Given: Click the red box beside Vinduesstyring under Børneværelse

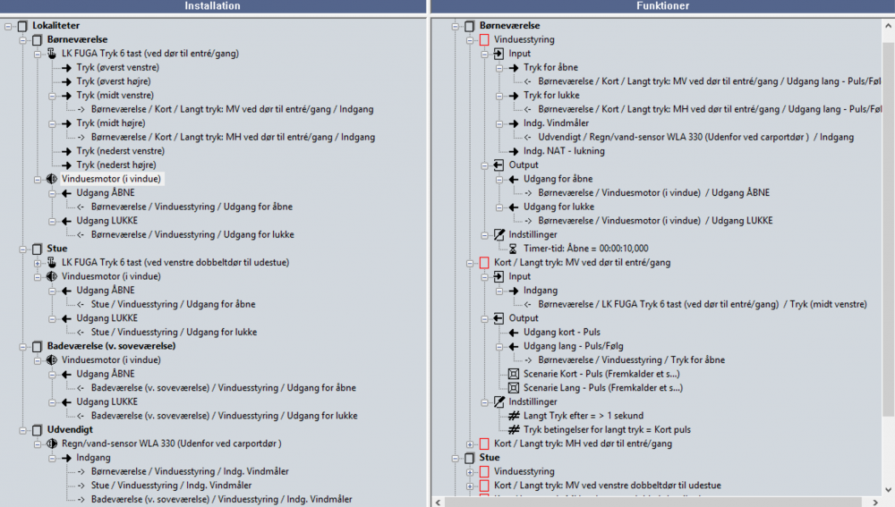Looking at the screenshot, I should (x=484, y=40).
